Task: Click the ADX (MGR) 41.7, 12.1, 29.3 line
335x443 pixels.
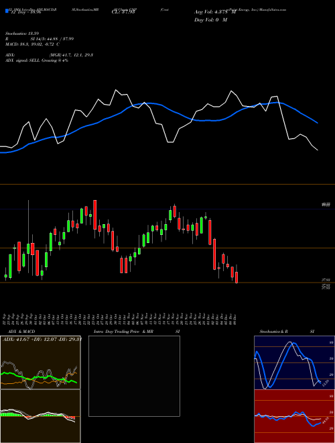Action: click(x=49, y=55)
